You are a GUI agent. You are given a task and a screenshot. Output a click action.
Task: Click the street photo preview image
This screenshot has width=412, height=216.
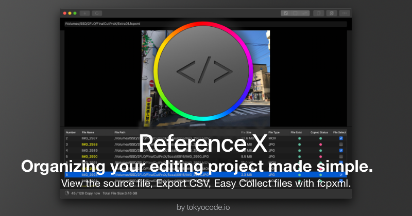coord(205,79)
